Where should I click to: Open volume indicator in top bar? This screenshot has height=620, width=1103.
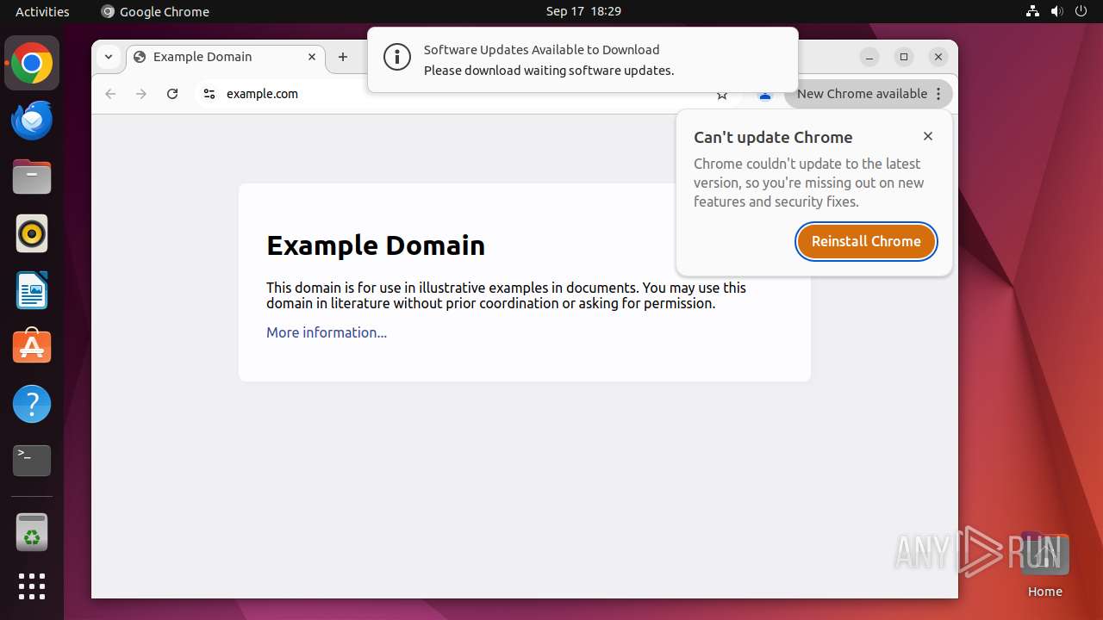(1057, 11)
